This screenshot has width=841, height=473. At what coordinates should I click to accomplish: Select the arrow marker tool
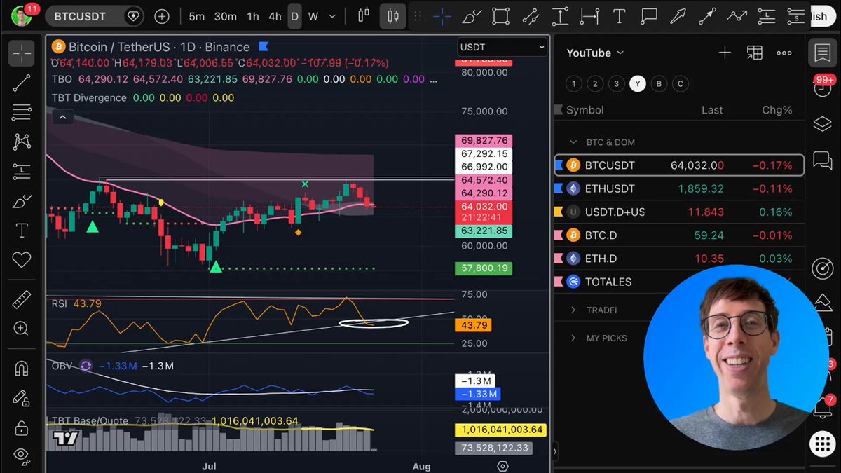[x=678, y=15]
